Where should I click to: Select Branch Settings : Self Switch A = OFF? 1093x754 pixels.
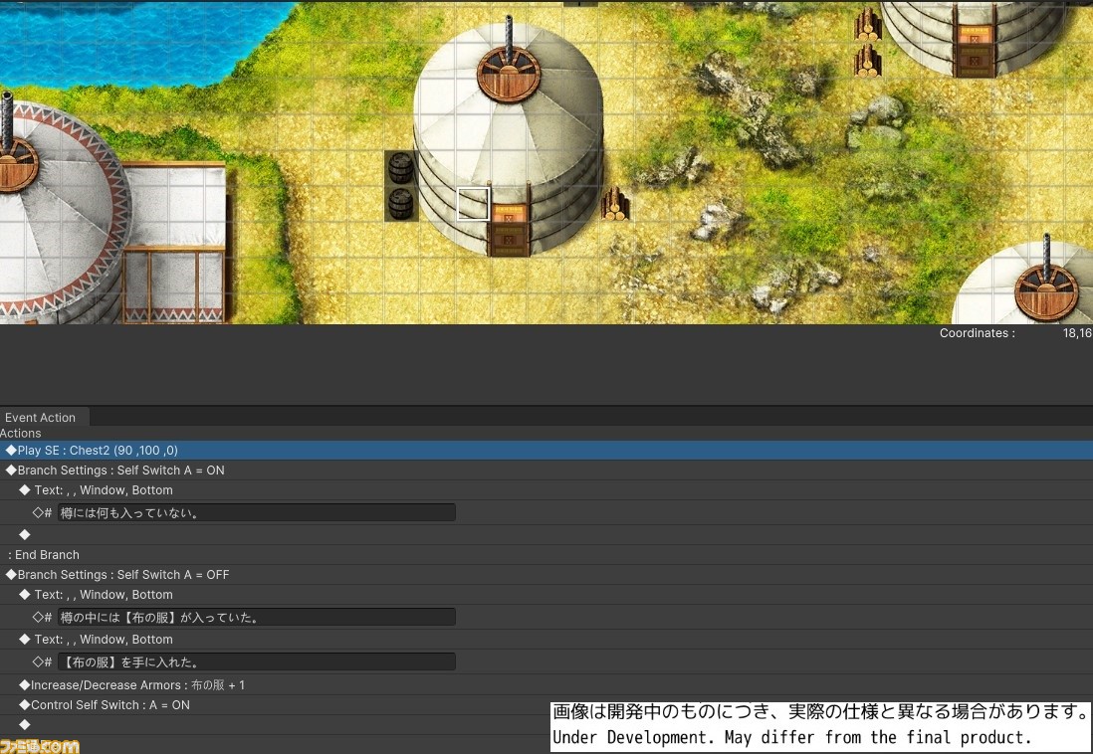[x=546, y=575]
